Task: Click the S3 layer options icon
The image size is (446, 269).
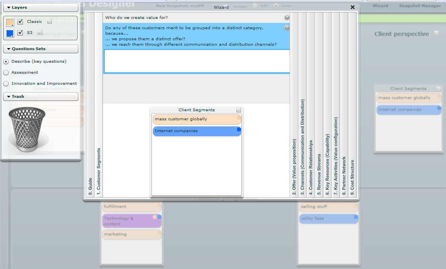Action: click(40, 33)
